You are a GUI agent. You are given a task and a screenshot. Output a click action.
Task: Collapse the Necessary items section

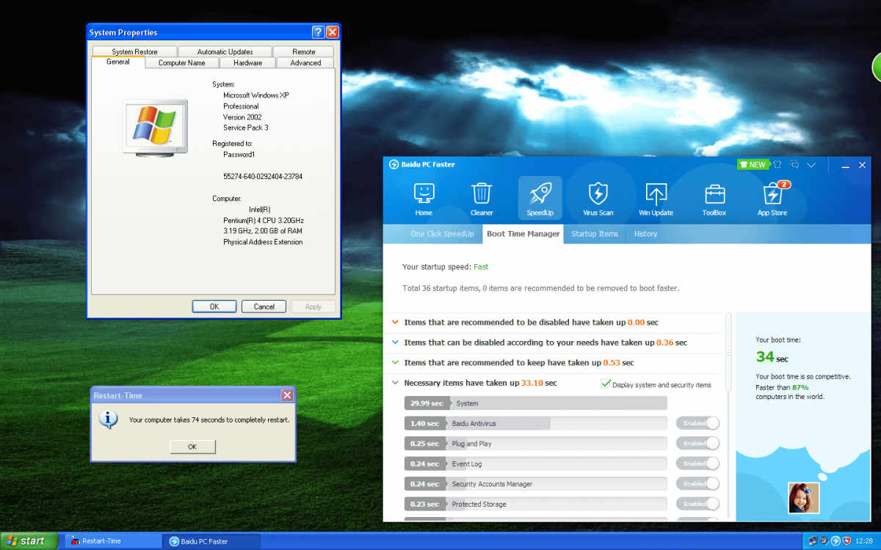click(x=396, y=383)
